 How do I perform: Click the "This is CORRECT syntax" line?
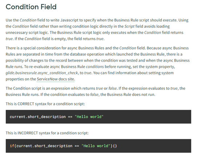(45, 104)
